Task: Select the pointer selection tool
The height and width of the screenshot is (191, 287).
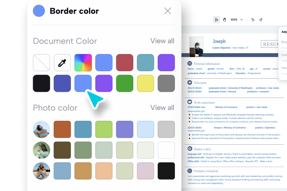Action: pyautogui.click(x=216, y=19)
